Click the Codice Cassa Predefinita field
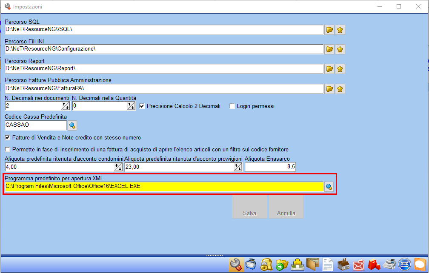Screen dimensions: 429x273 [36, 125]
